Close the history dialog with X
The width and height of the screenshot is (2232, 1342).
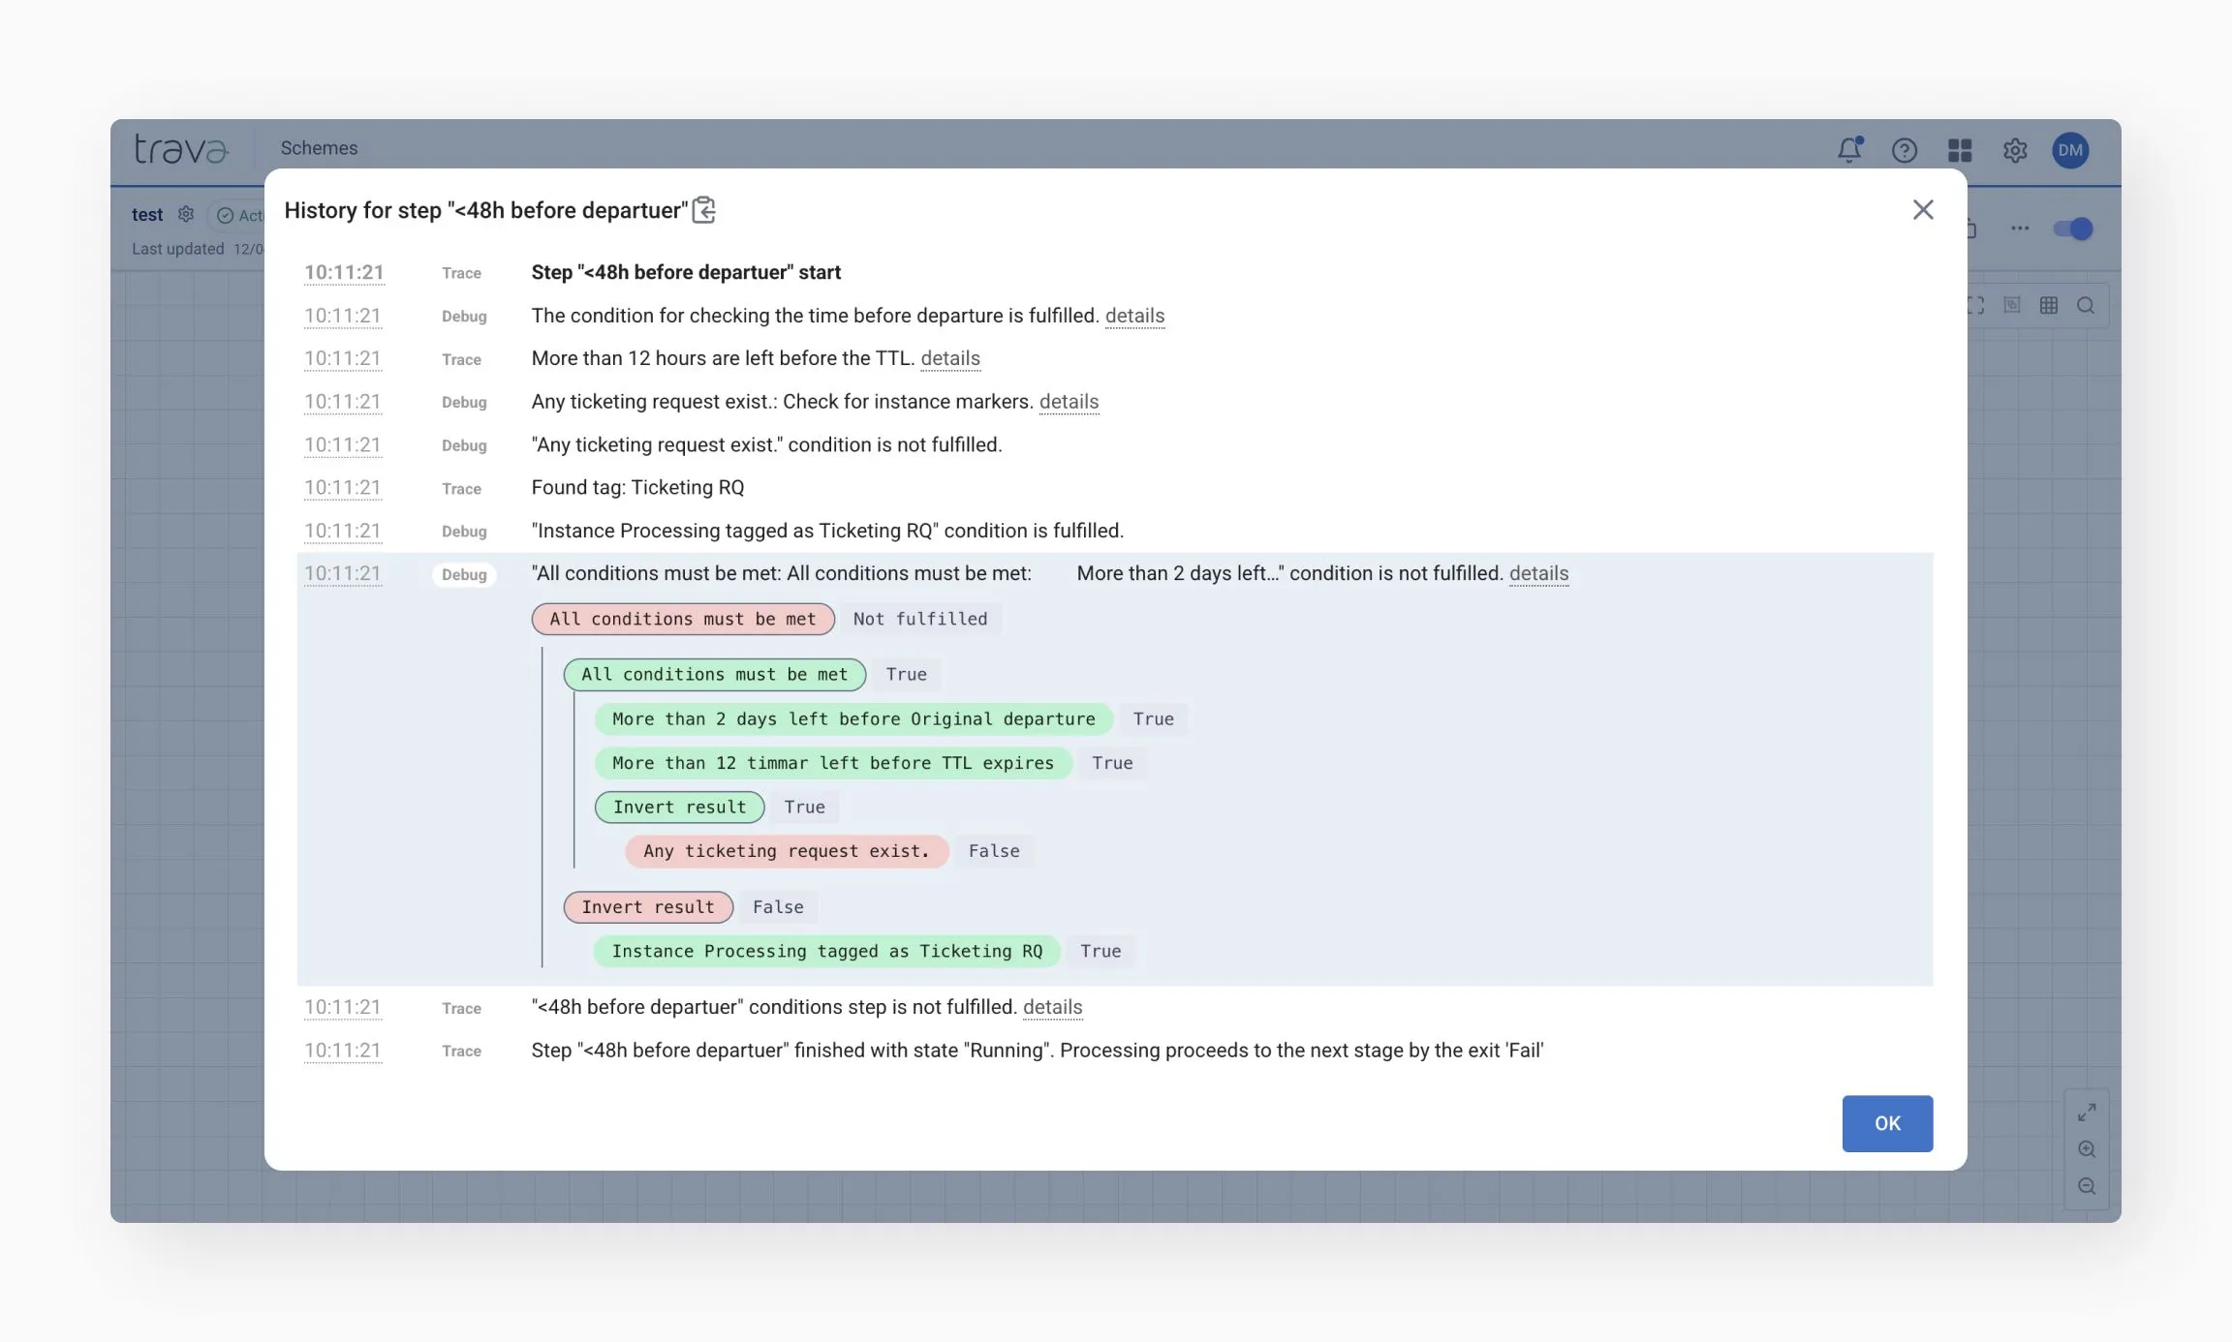[1923, 210]
